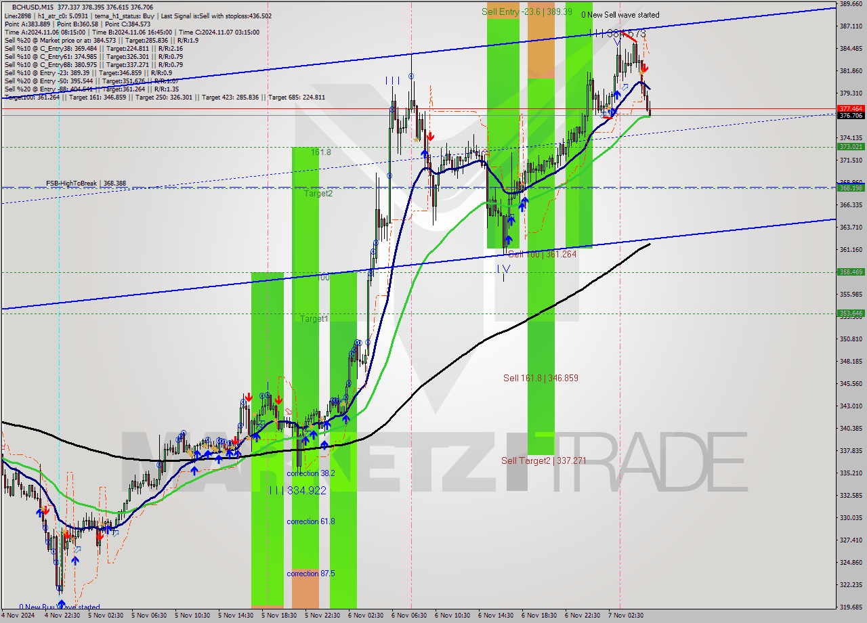The image size is (867, 623).
Task: Click the green 353.646 price tag
Action: coord(851,313)
